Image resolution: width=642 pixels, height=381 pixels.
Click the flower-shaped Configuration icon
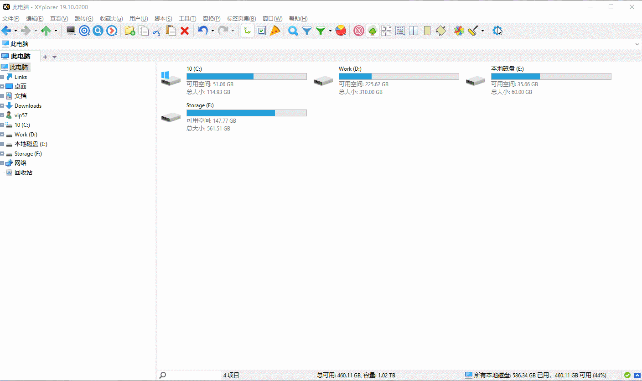(x=458, y=31)
